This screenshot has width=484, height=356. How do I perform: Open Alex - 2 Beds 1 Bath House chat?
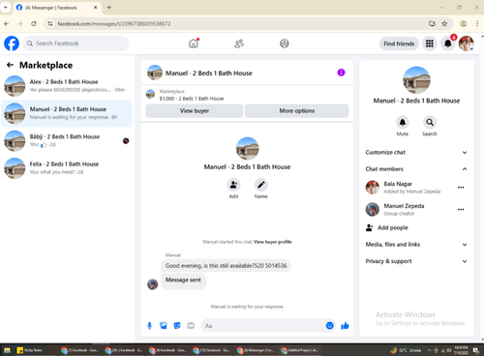[x=67, y=86]
